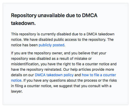Click the text "have the repository reinstated"
133x109 pixels.
pyautogui.click(x=37, y=69)
